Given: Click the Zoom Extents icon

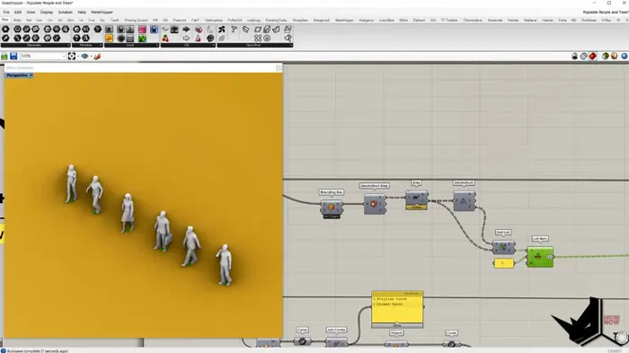Looking at the screenshot, I should pos(72,57).
